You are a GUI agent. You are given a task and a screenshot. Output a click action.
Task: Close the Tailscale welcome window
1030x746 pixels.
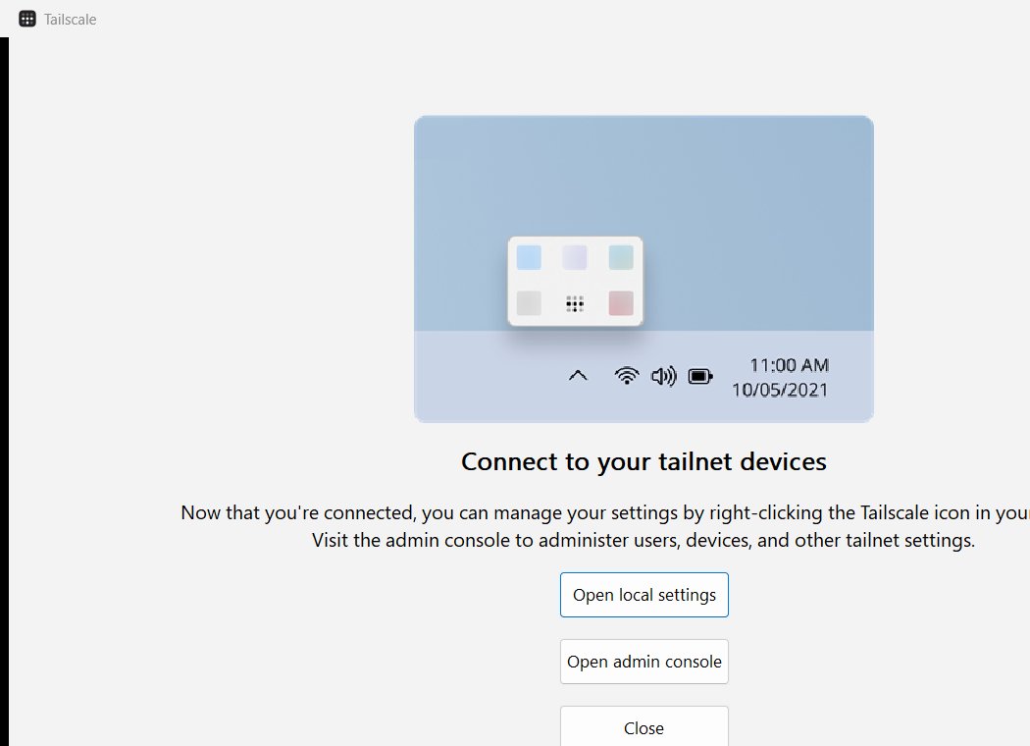pos(644,727)
